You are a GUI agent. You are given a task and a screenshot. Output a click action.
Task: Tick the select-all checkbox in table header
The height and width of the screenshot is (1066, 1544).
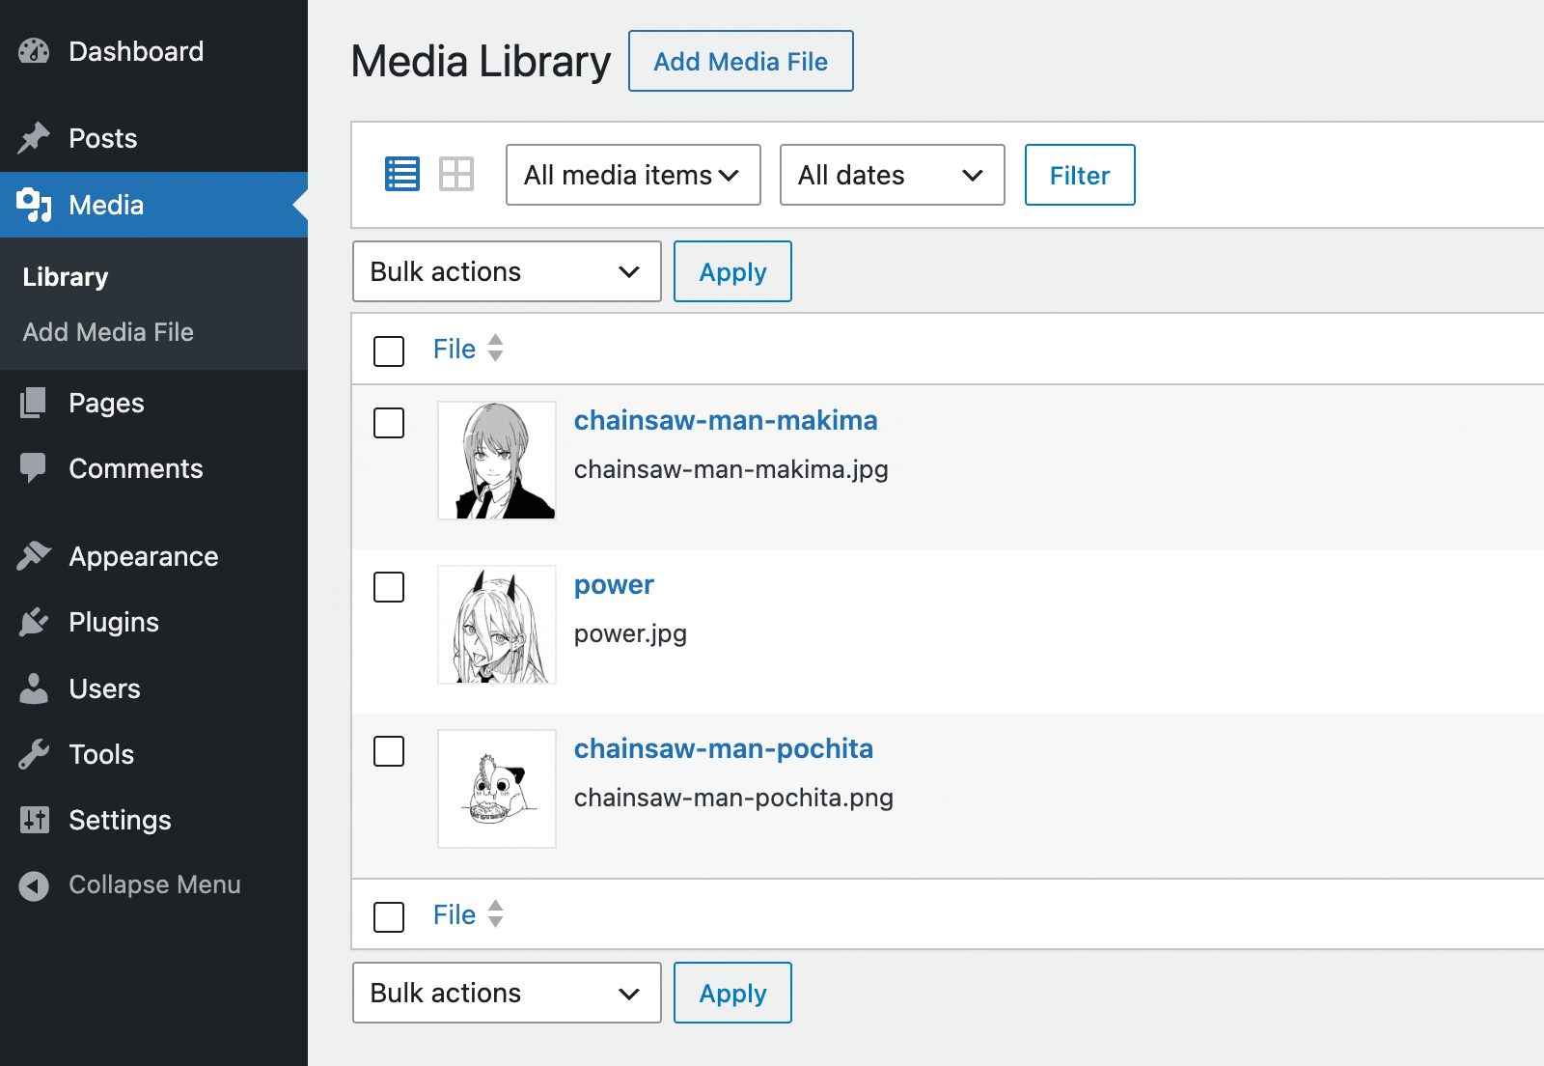tap(389, 351)
